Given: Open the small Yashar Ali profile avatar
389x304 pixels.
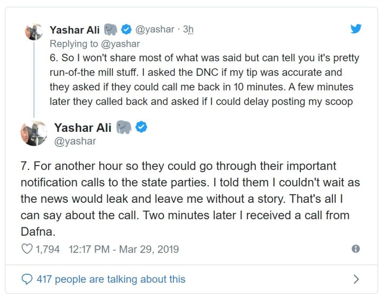Looking at the screenshot, I should pos(34,31).
